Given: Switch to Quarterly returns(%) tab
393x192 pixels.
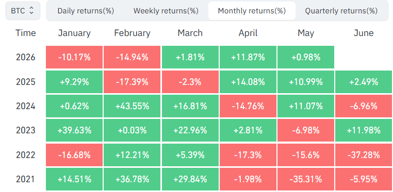Looking at the screenshot, I should tap(341, 11).
